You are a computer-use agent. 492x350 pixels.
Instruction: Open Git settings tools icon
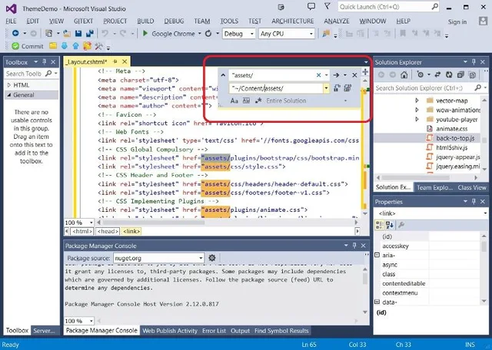pos(98,46)
